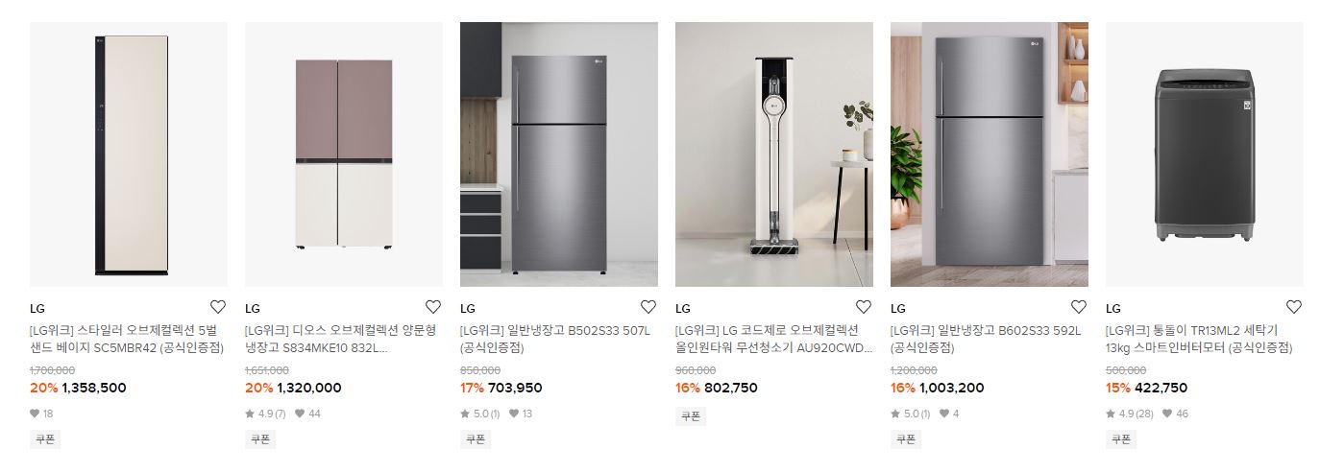
Task: Click the 44 likes count on the Dios fridge
Action: pyautogui.click(x=307, y=414)
